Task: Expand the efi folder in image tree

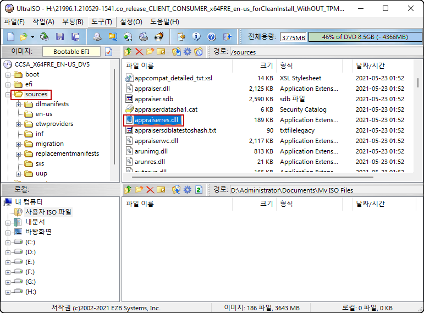Action: click(x=8, y=85)
